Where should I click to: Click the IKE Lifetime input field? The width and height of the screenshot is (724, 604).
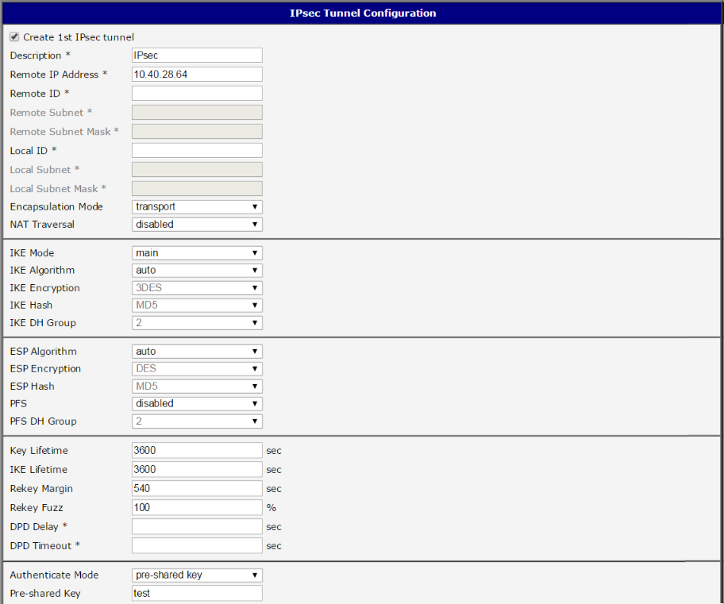[197, 469]
